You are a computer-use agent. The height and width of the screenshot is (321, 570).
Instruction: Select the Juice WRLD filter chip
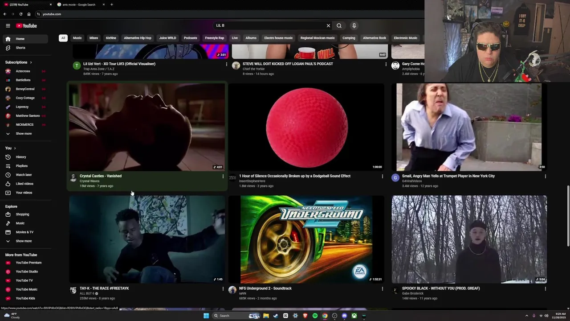(167, 38)
